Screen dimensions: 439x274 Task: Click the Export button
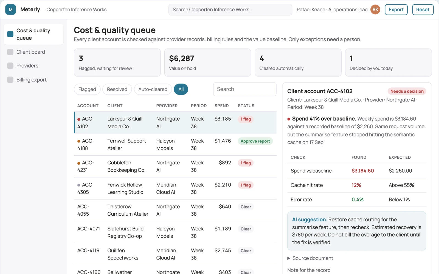click(x=396, y=10)
